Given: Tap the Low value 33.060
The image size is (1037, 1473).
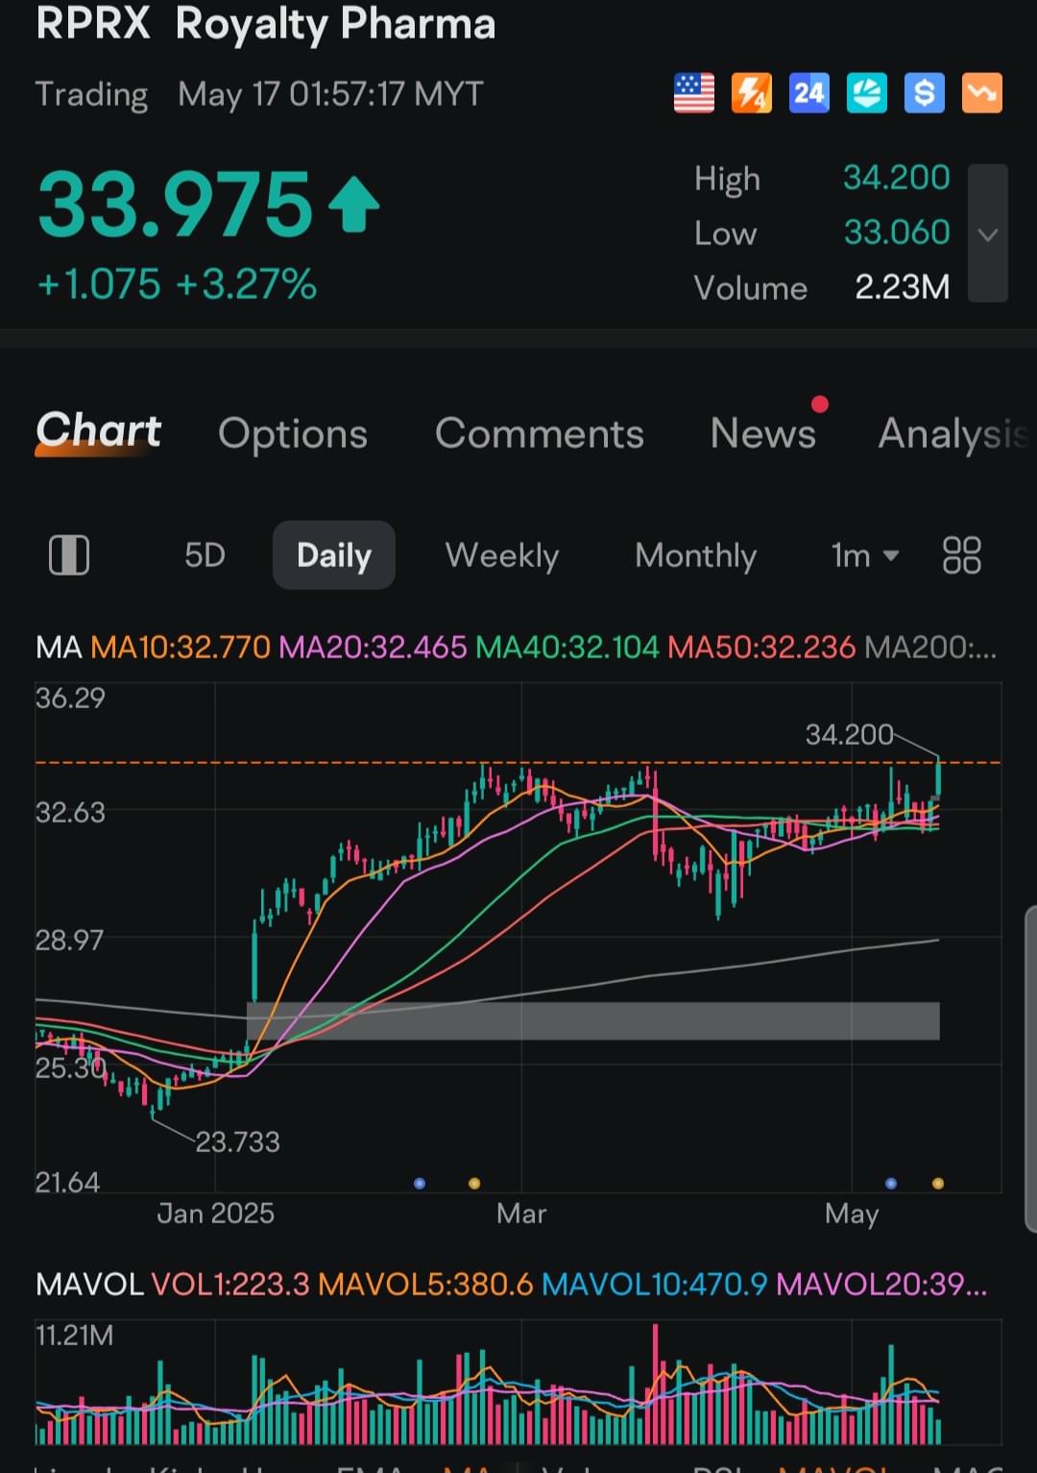Looking at the screenshot, I should pyautogui.click(x=897, y=233).
